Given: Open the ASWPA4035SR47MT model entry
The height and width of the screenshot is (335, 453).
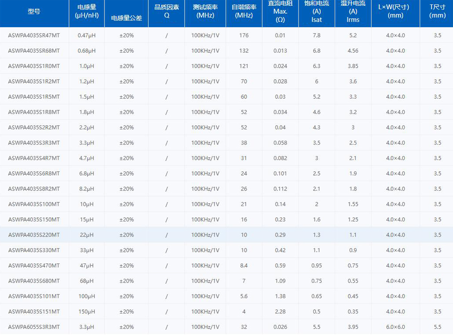Looking at the screenshot, I should click(34, 36).
